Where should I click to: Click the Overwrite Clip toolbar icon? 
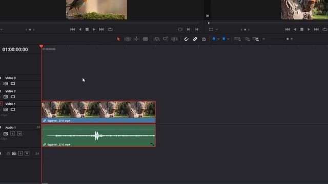point(166,39)
